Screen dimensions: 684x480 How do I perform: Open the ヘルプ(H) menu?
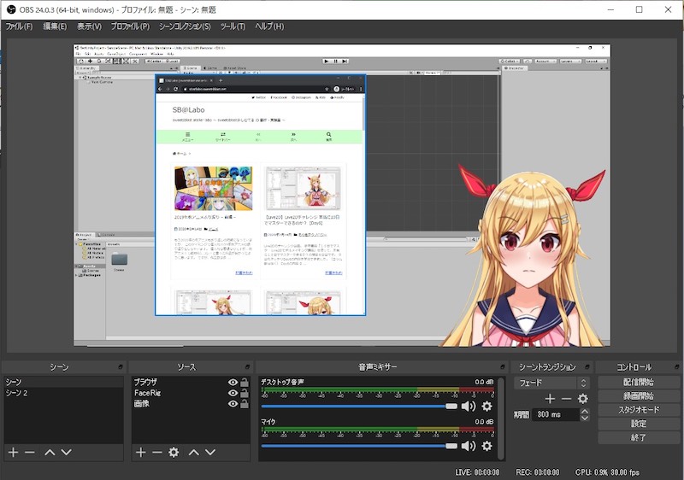click(x=269, y=26)
